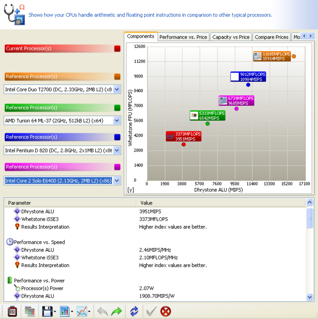Image resolution: width=318 pixels, height=319 pixels.
Task: Select the Capacity vs Price tab
Action: (231, 37)
